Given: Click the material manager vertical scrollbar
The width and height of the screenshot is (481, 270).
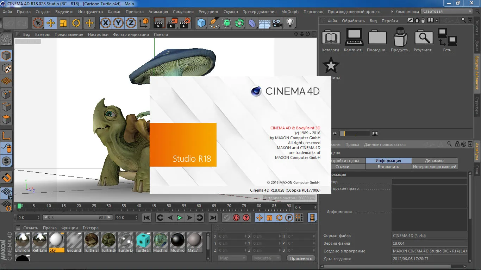Looking at the screenshot, I should point(208,243).
